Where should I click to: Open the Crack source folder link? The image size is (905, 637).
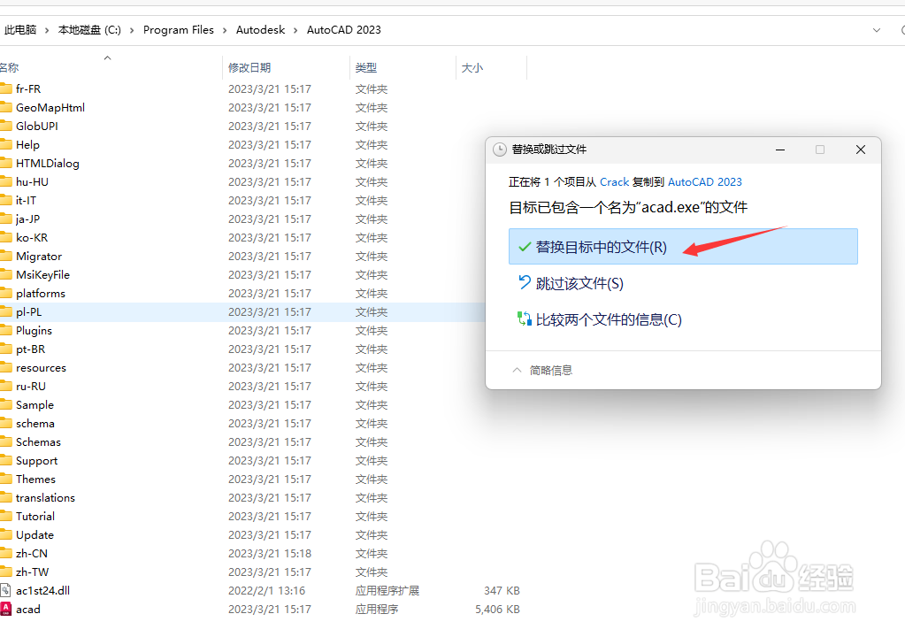coord(614,182)
